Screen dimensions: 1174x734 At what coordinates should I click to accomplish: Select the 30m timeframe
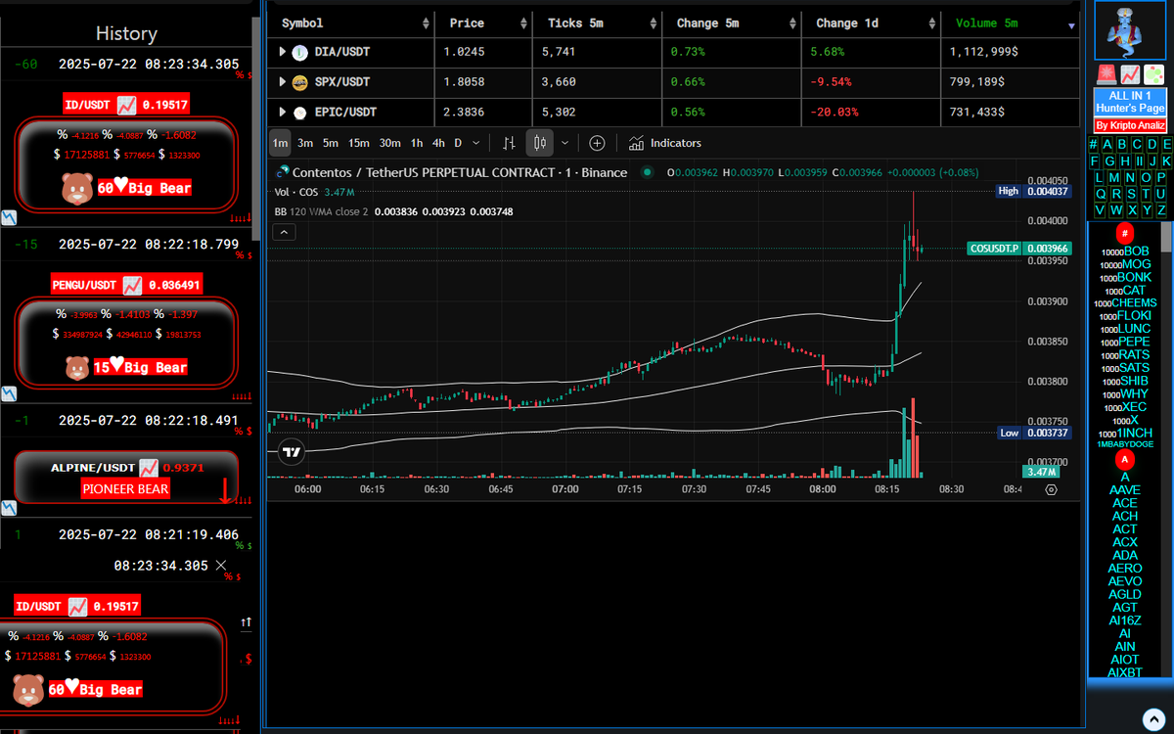pyautogui.click(x=389, y=143)
